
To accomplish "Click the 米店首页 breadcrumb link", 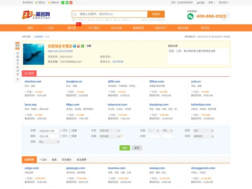I will coord(39,37).
